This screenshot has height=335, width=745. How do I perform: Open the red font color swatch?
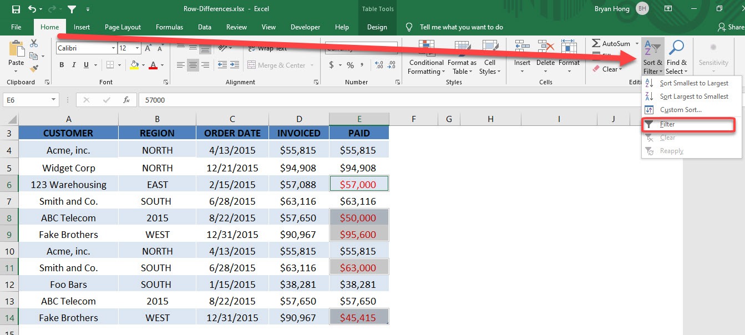[153, 65]
